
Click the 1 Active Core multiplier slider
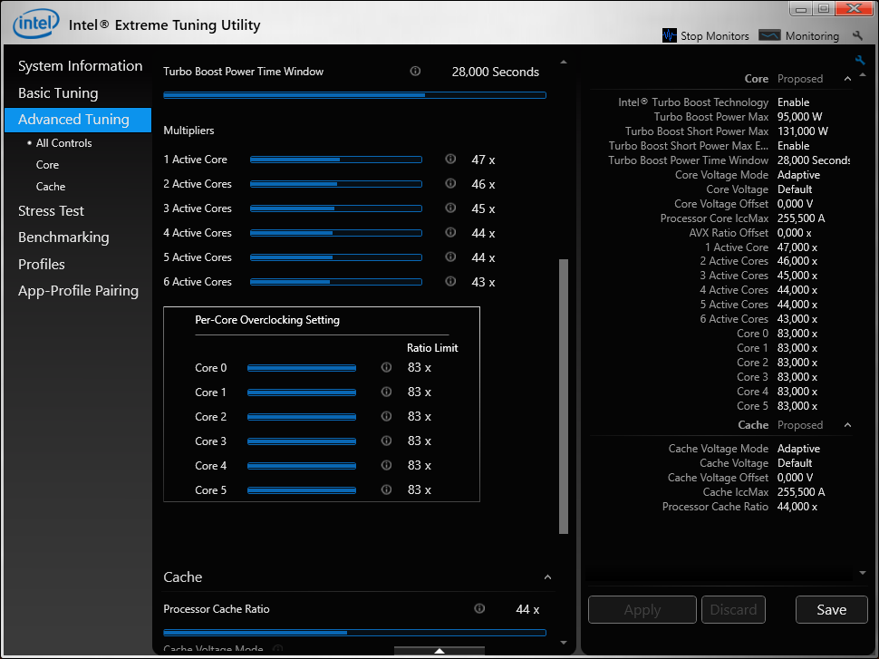click(336, 160)
